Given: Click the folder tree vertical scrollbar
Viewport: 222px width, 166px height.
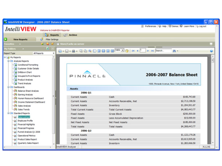Looking at the screenshot, I should (x=53, y=100).
